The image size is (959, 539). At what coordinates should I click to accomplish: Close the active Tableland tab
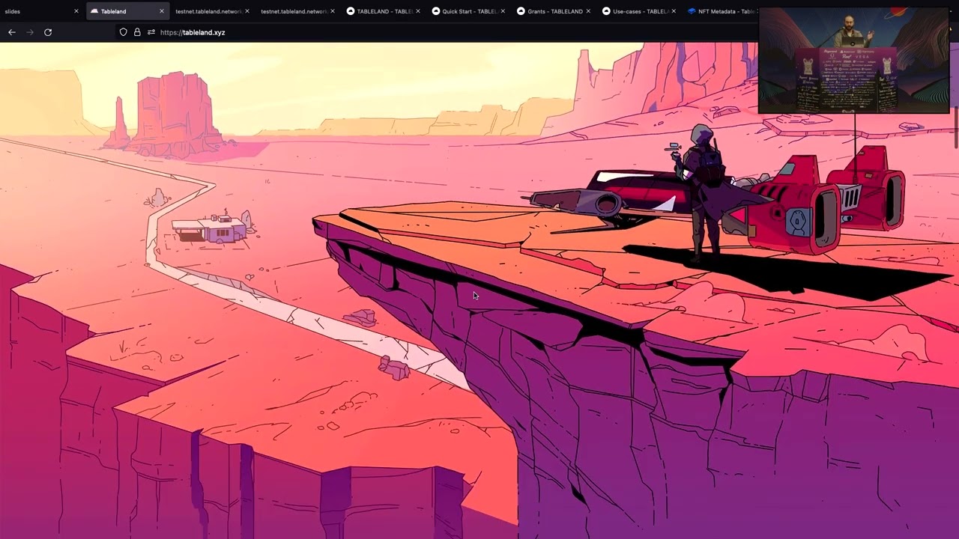[x=161, y=11]
